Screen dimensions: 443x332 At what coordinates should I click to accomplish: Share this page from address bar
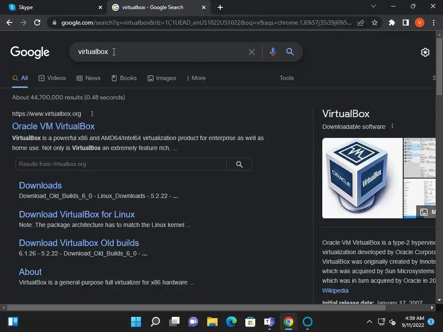coord(361,22)
